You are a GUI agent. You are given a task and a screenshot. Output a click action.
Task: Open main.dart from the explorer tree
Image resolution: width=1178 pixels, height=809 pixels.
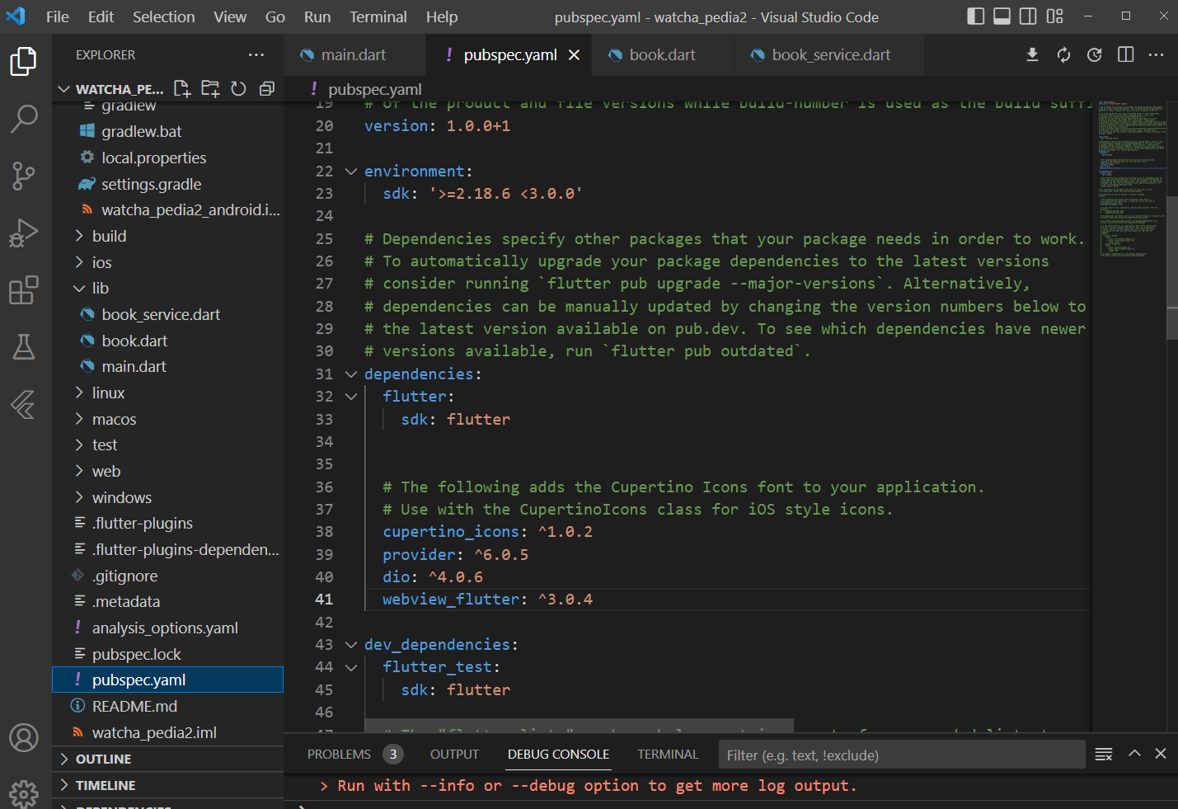[x=134, y=366]
